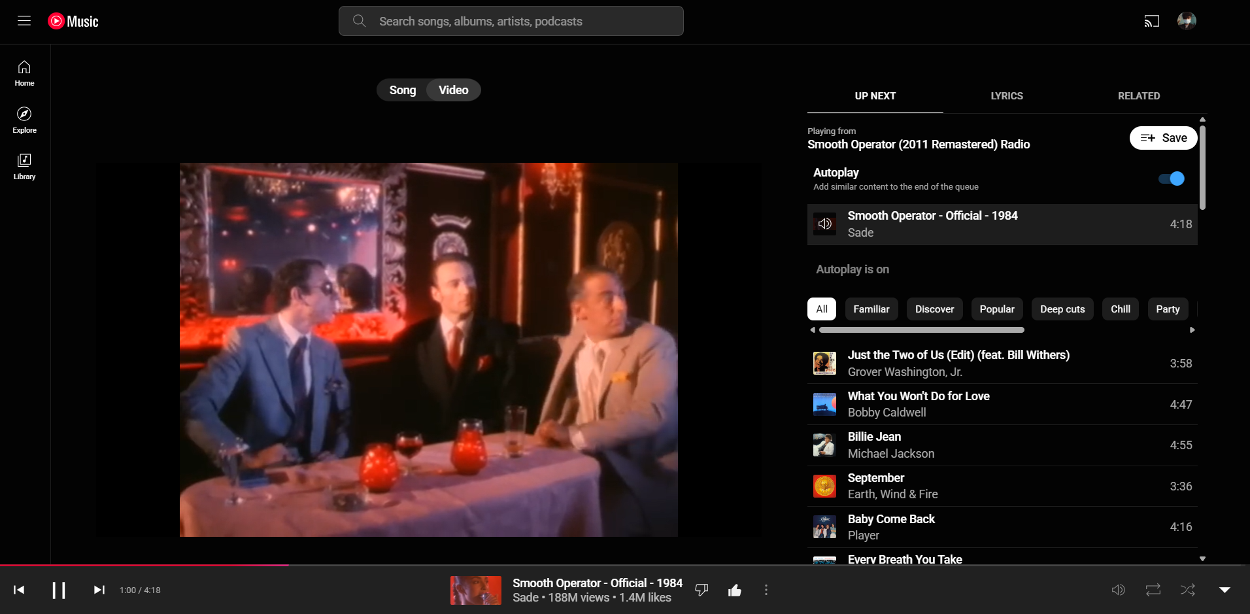Select the Discover filter chip
The width and height of the screenshot is (1250, 614).
coord(934,309)
